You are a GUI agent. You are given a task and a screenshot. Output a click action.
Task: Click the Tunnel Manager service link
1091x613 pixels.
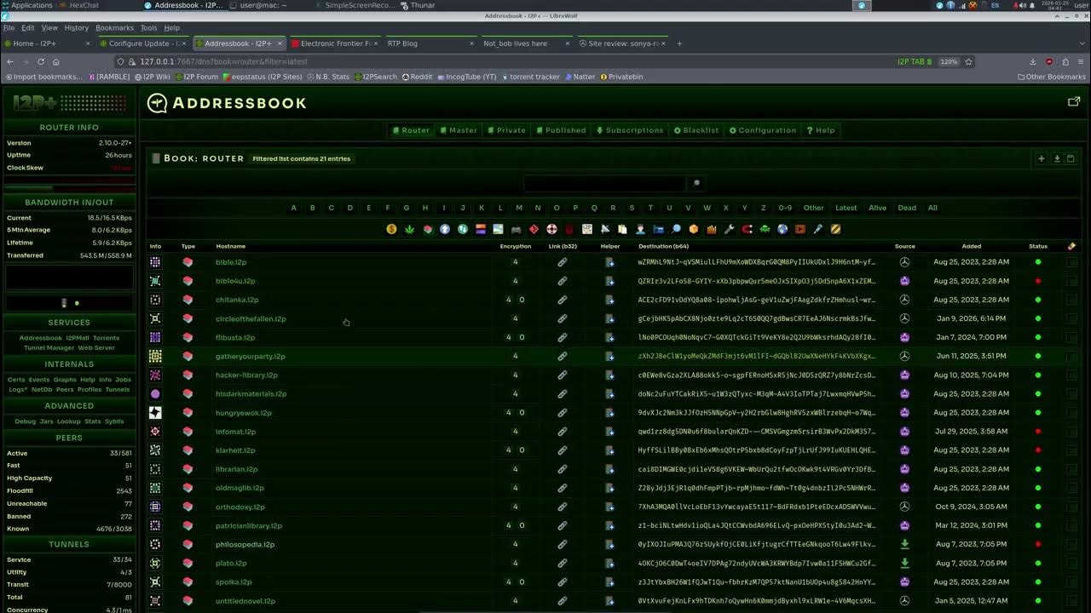click(49, 347)
